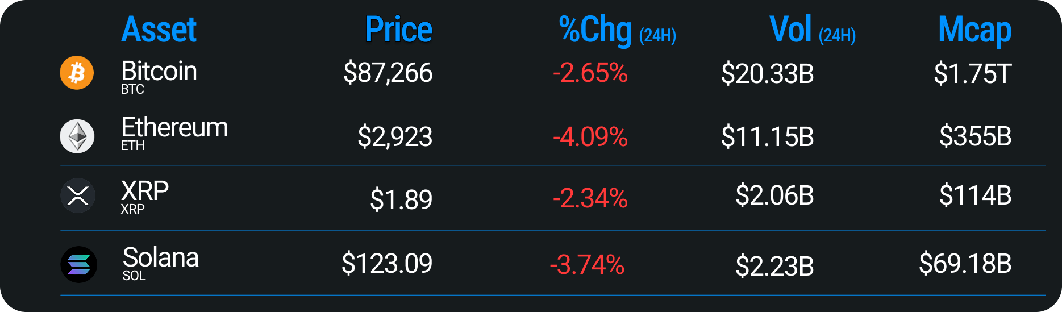This screenshot has width=1062, height=312.
Task: Click the Solana logo icon
Action: coord(78,264)
